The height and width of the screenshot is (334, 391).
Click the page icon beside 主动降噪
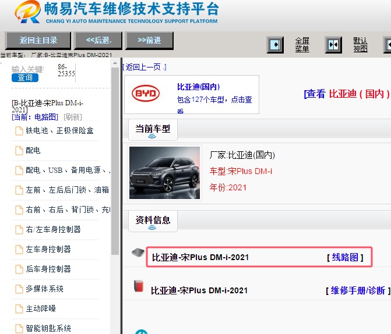pos(19,309)
